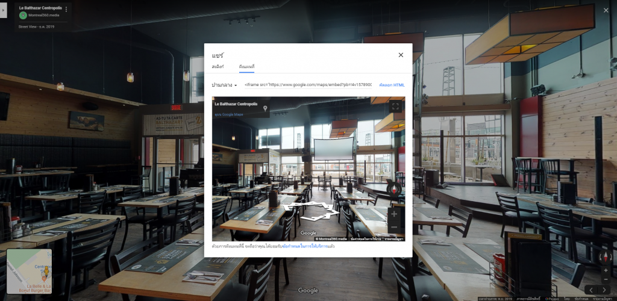Image resolution: width=617 pixels, height=301 pixels.
Task: Switch to the send link tab
Action: tap(218, 67)
